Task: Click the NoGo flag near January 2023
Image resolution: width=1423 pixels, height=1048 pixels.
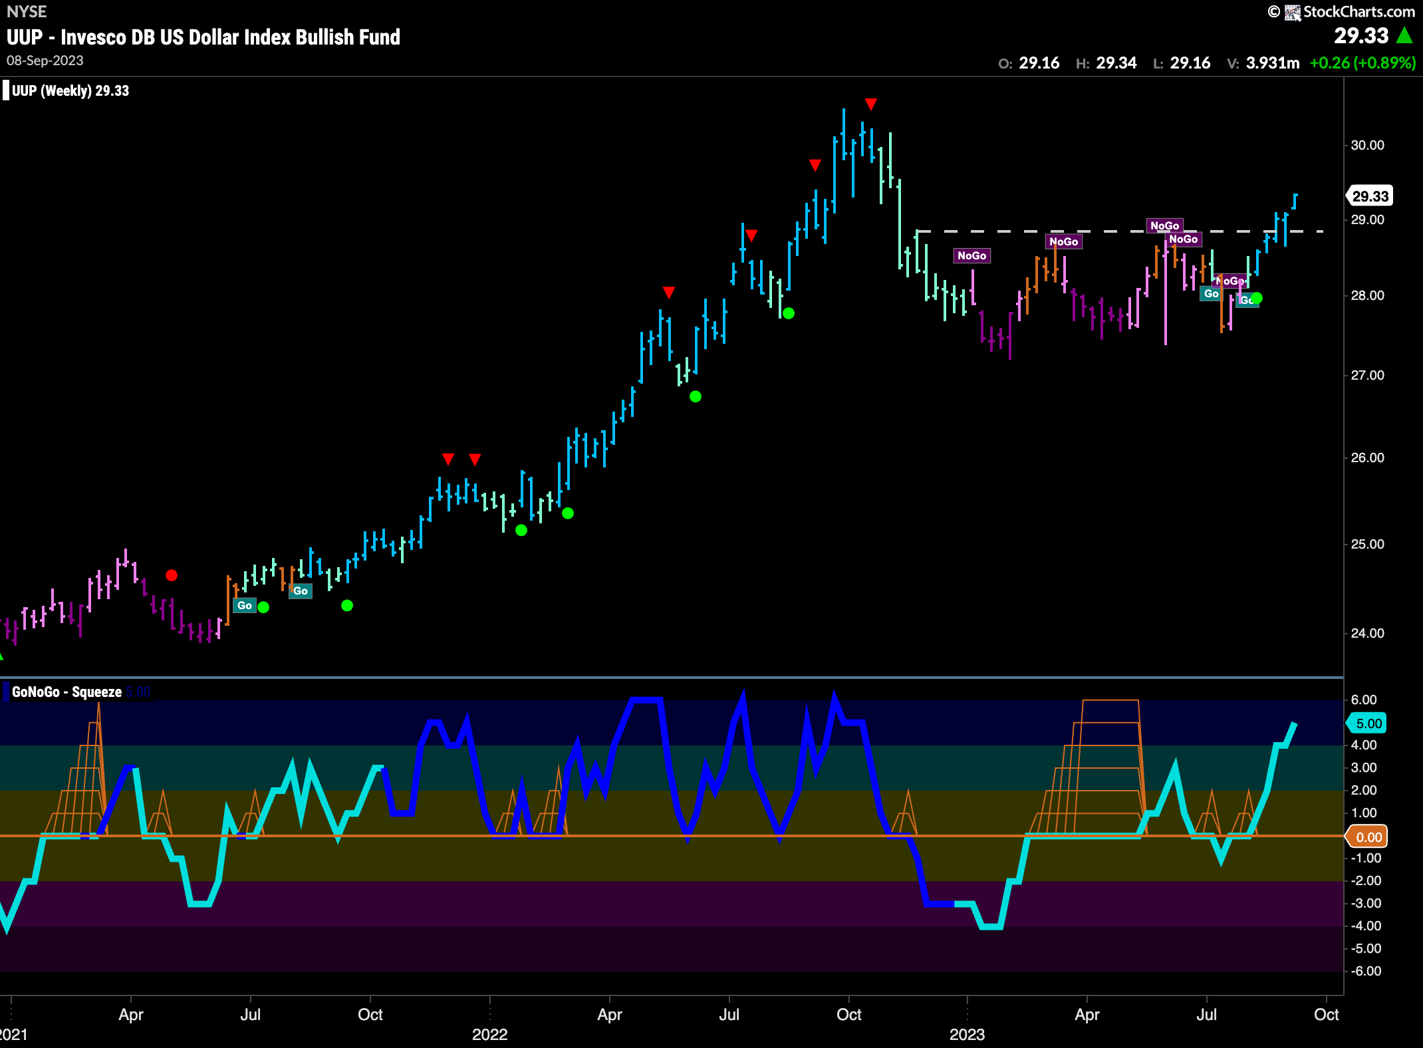Action: 972,255
